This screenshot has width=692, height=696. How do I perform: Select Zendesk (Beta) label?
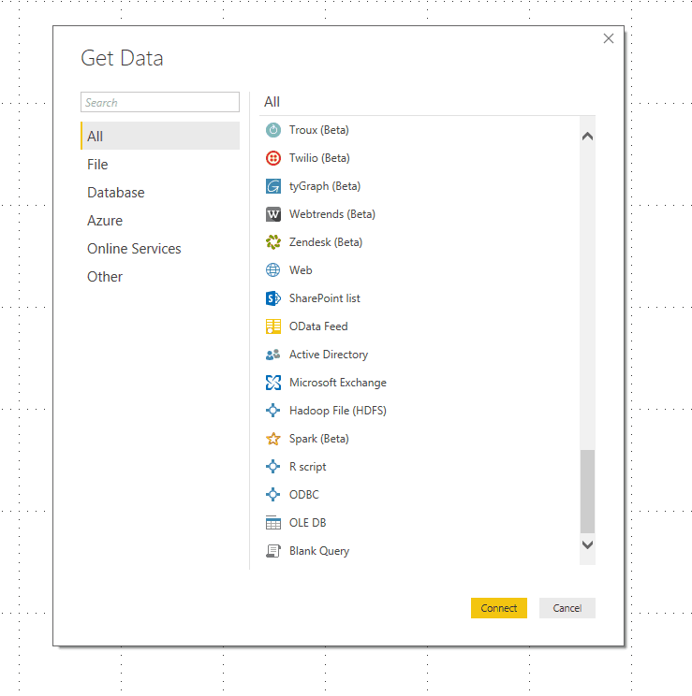(x=326, y=242)
